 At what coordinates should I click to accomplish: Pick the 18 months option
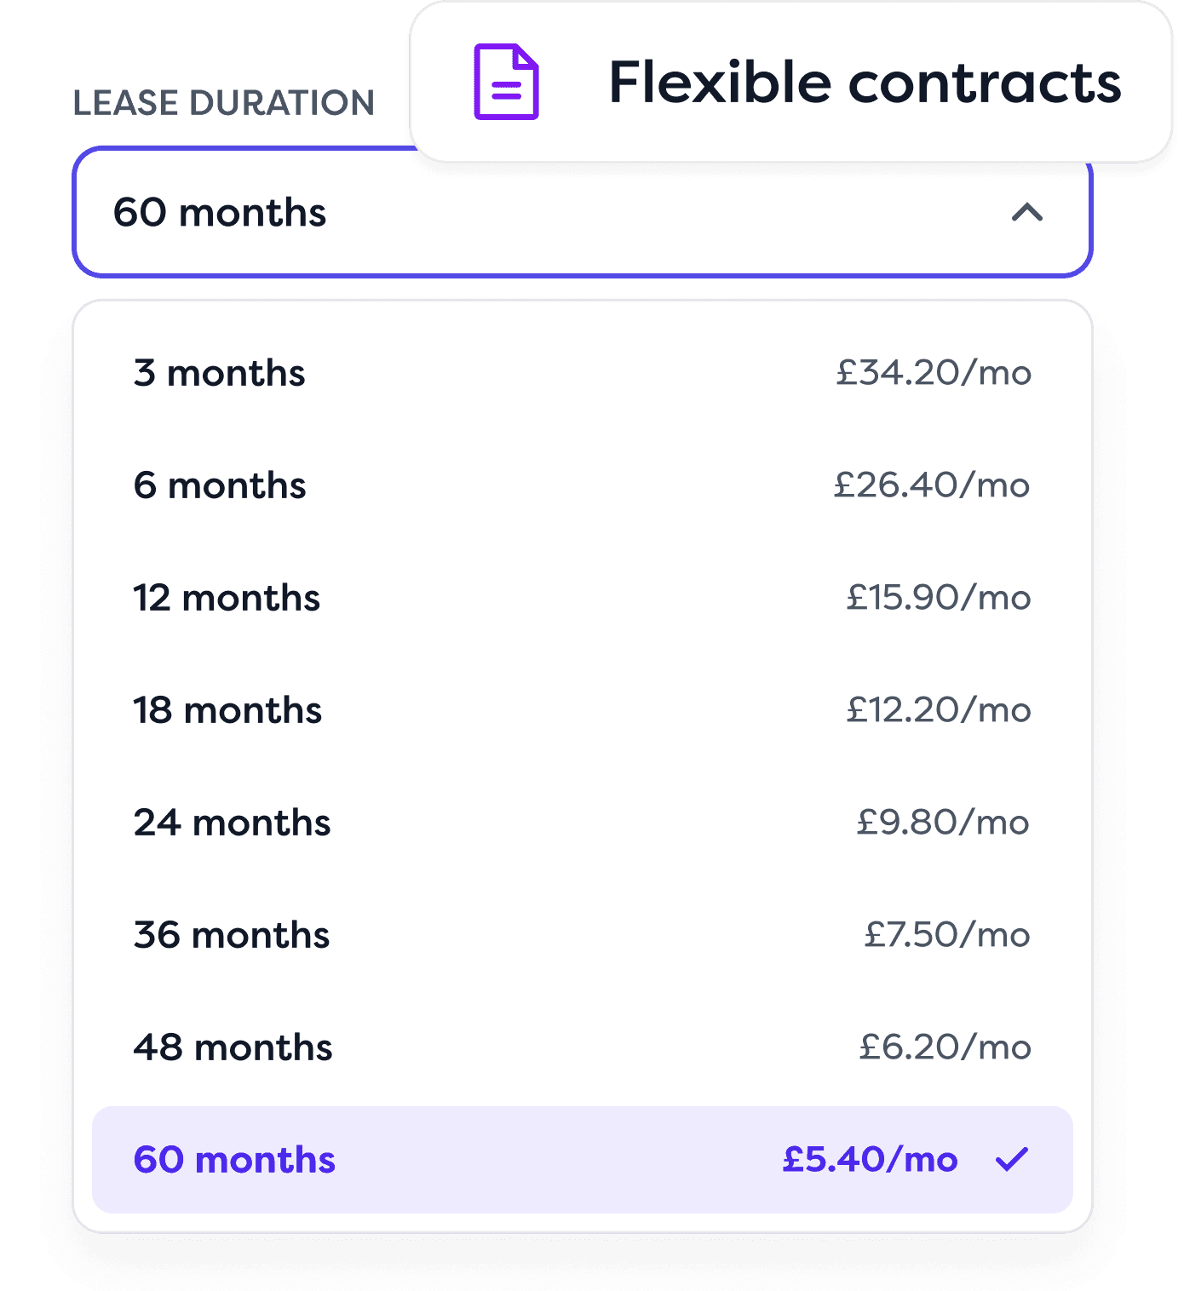583,710
